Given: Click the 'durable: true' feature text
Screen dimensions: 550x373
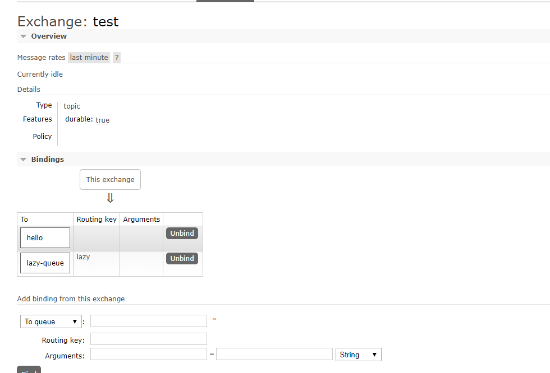Looking at the screenshot, I should point(88,120).
